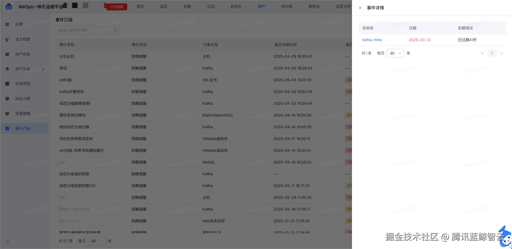Select the 授权实例扫描16 event name
512x249 pixels.
[72, 115]
